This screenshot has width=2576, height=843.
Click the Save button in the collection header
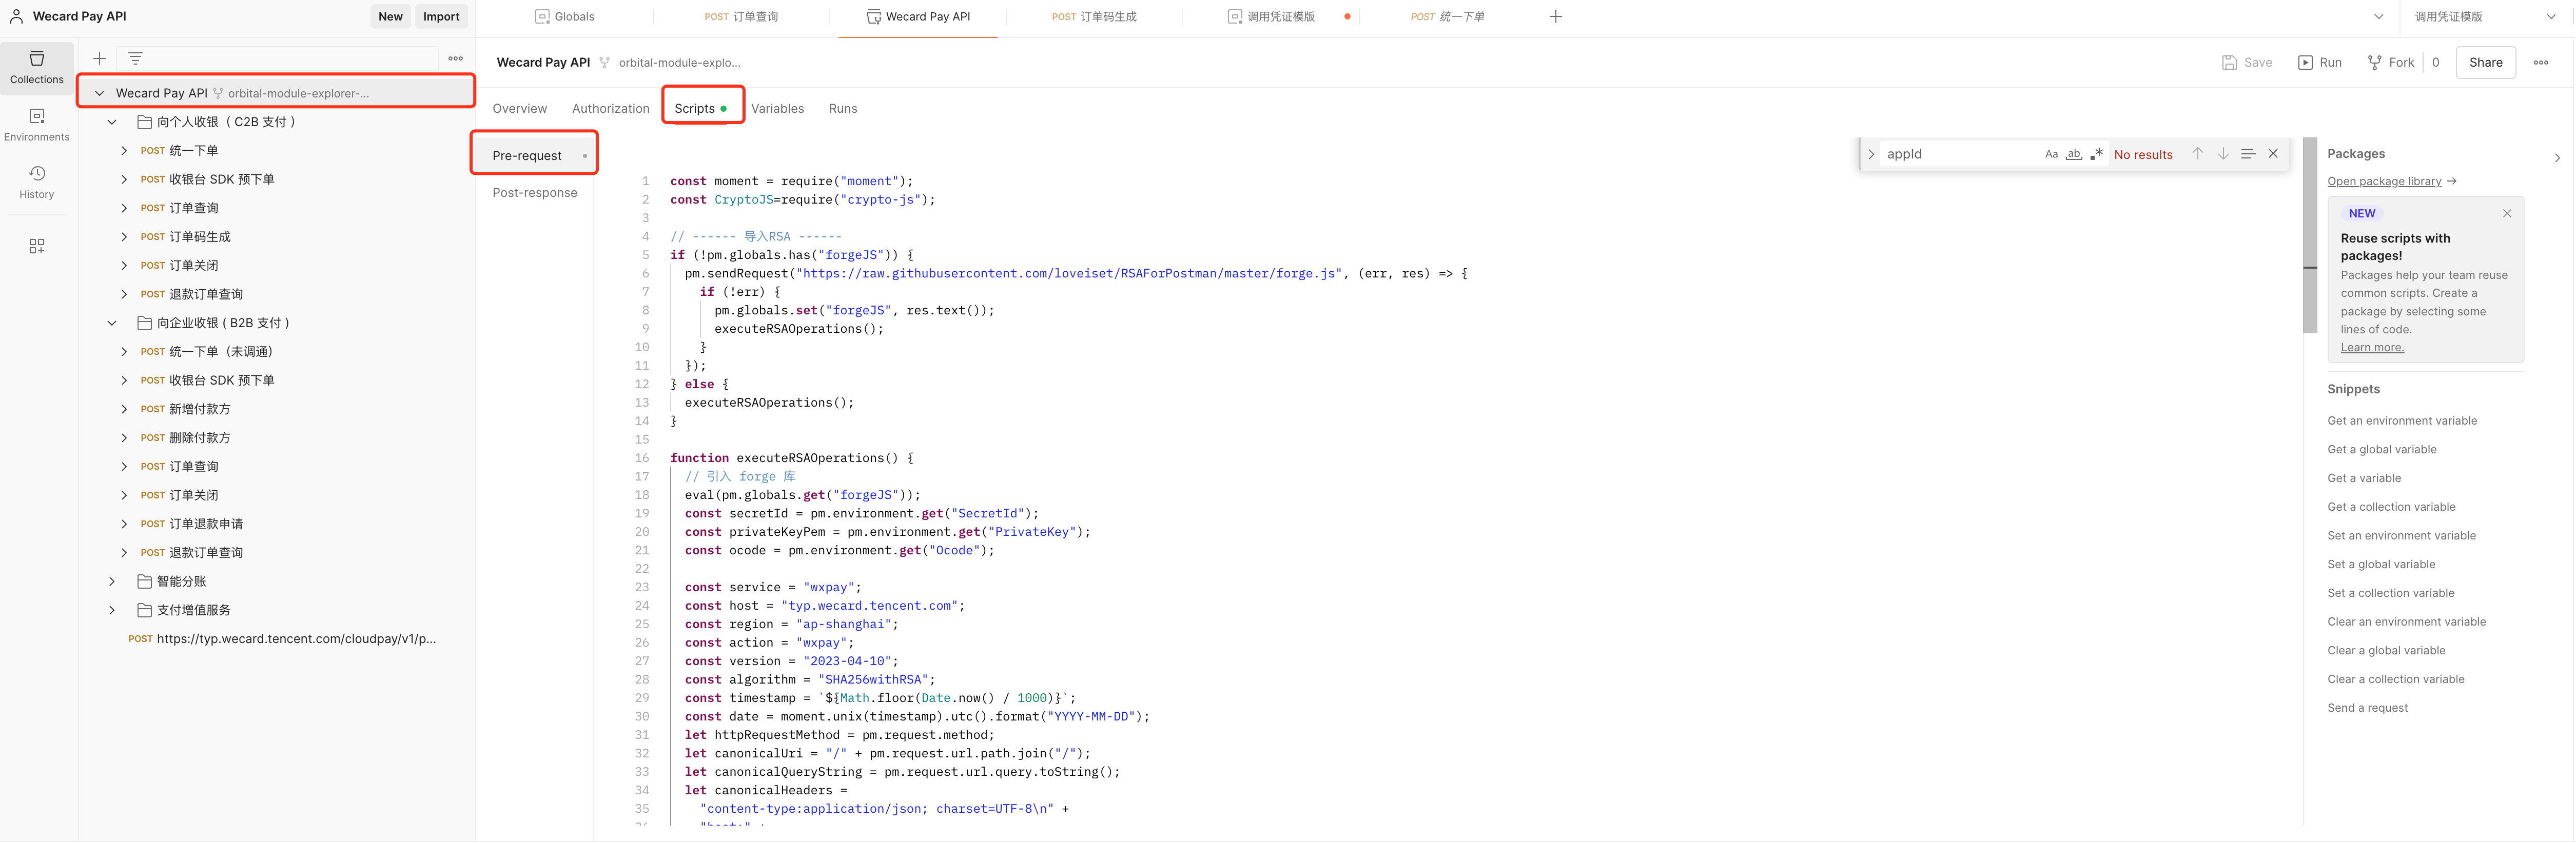2246,62
